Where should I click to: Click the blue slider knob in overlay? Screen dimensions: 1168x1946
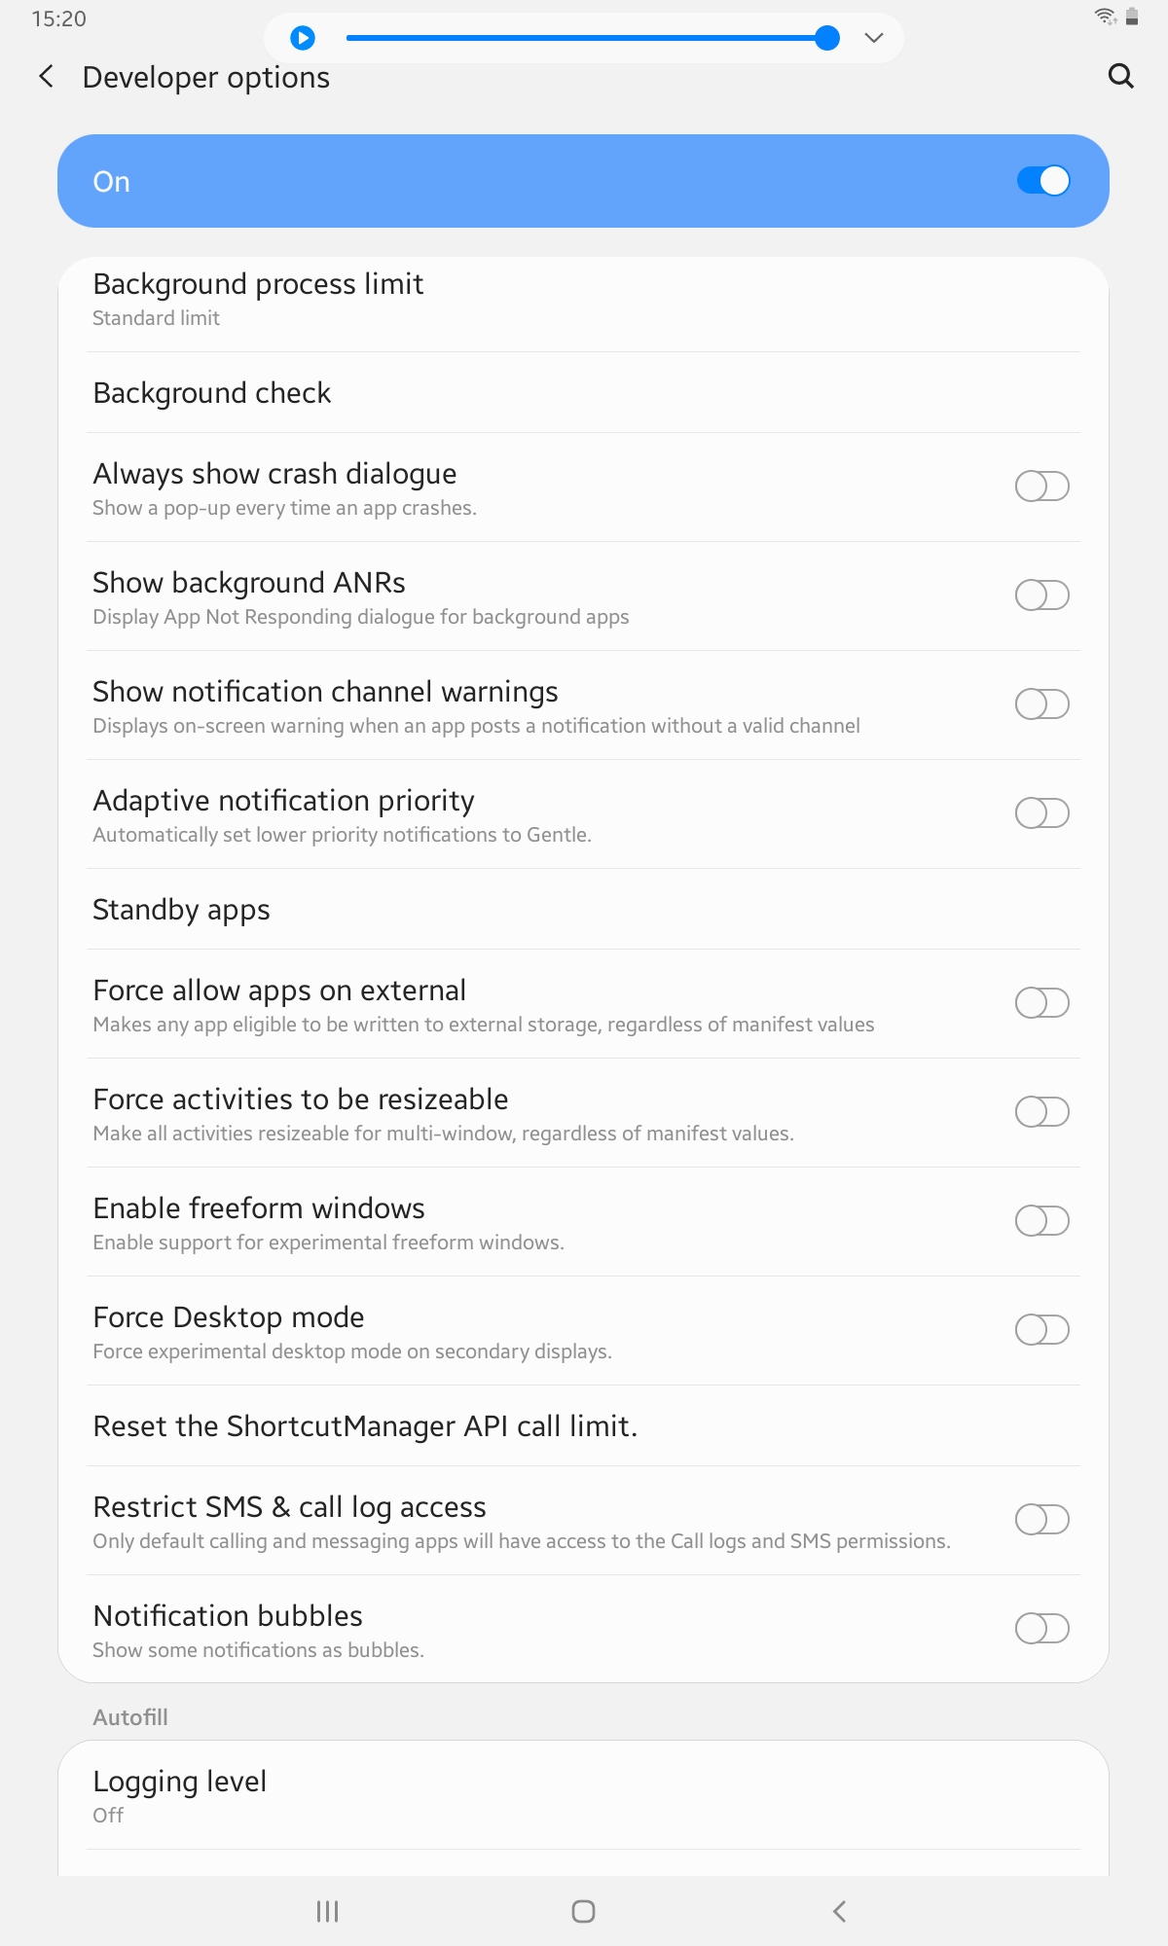(827, 38)
